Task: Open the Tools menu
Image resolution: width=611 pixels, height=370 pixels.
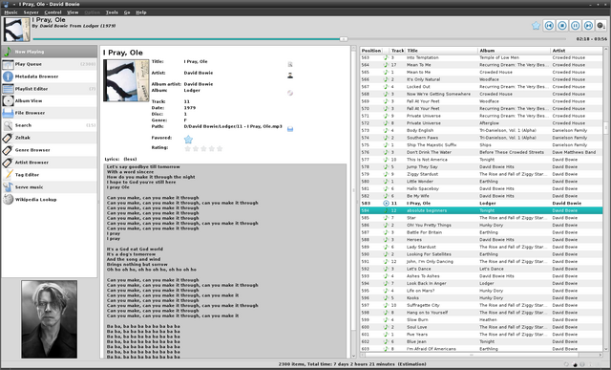Action: pos(112,12)
